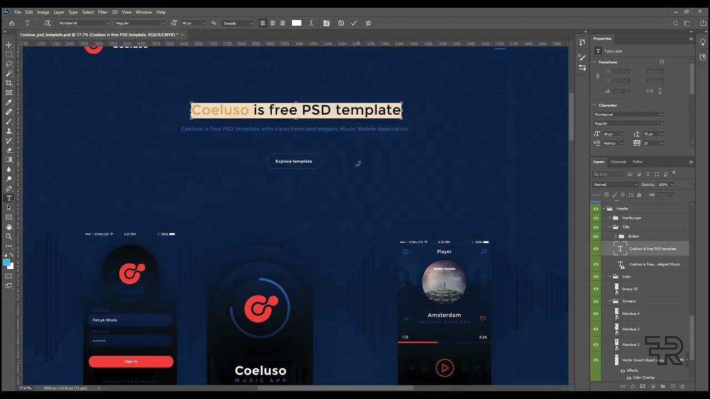710x399 pixels.
Task: Open the layer Opacity dropdown arrow
Action: 672,185
